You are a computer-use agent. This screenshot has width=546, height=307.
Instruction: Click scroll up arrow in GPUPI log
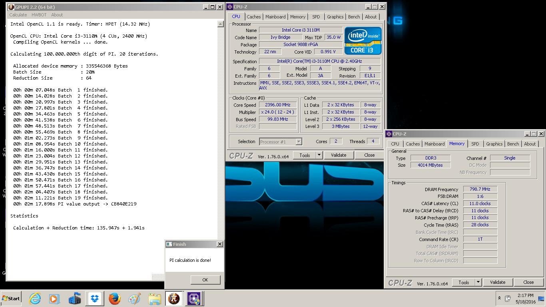220,24
